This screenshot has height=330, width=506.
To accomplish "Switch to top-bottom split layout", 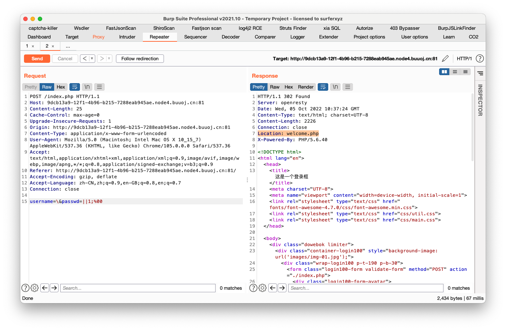I will [x=455, y=72].
